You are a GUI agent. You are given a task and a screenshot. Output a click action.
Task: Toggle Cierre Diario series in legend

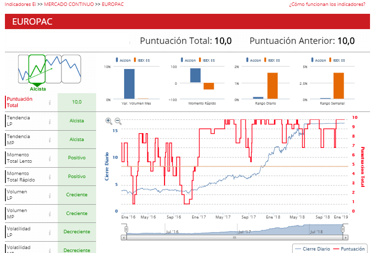pyautogui.click(x=313, y=249)
